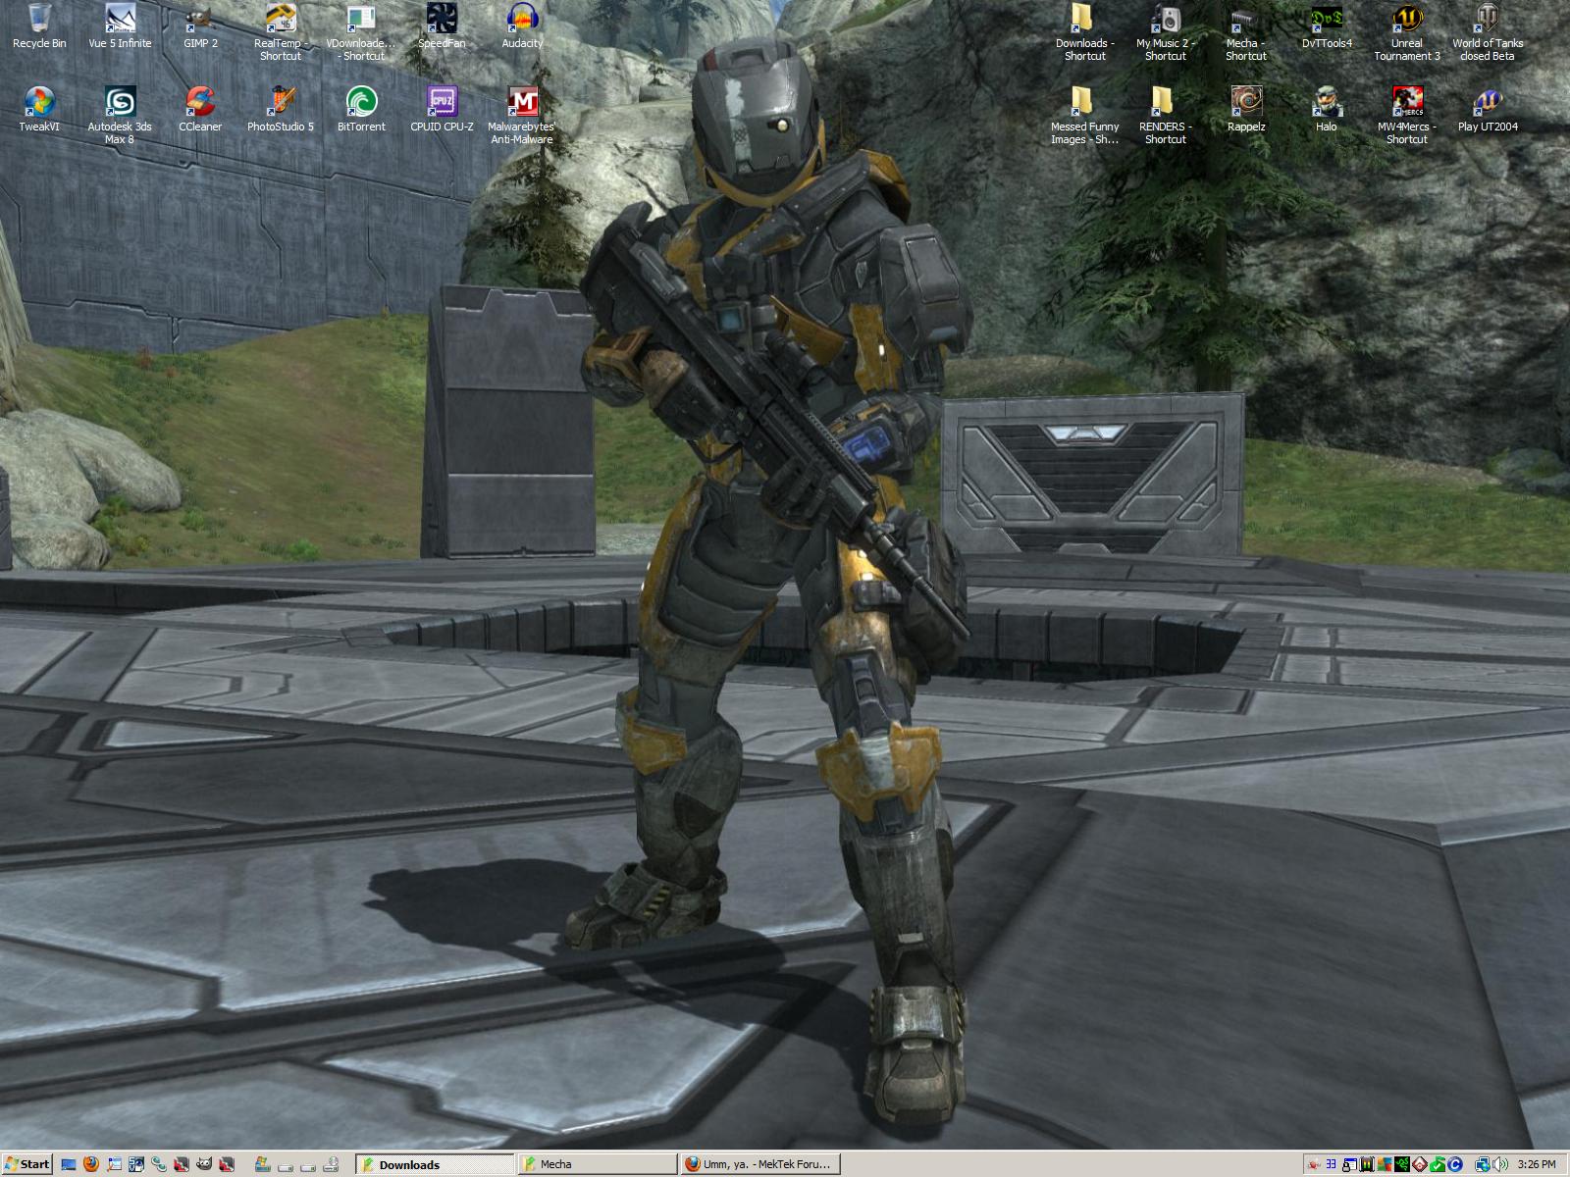
Task: Switch to the MekTek Forum Firefox window
Action: [x=759, y=1164]
